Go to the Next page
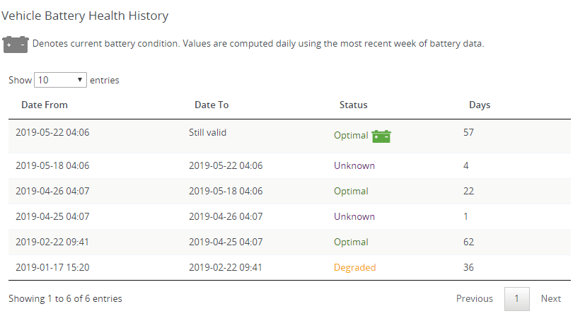Image resolution: width=585 pixels, height=328 pixels. point(550,298)
